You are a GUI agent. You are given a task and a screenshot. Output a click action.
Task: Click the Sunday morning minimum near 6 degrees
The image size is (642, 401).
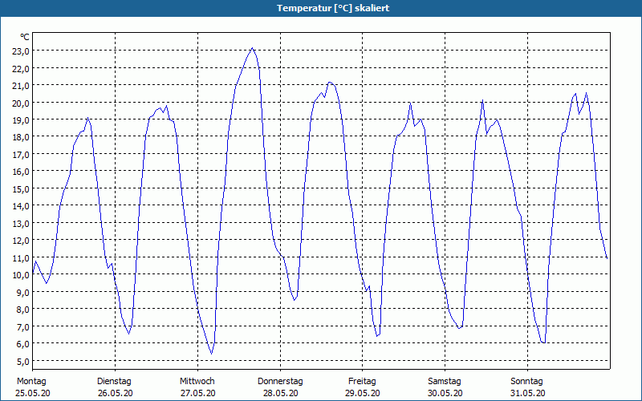click(543, 342)
